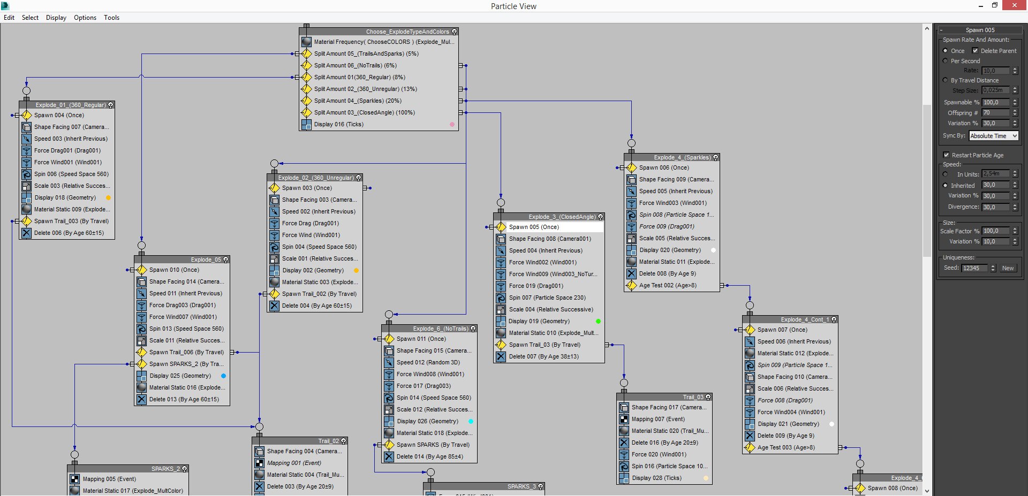Click the Inherited speed value field
1028x496 pixels.
(996, 185)
